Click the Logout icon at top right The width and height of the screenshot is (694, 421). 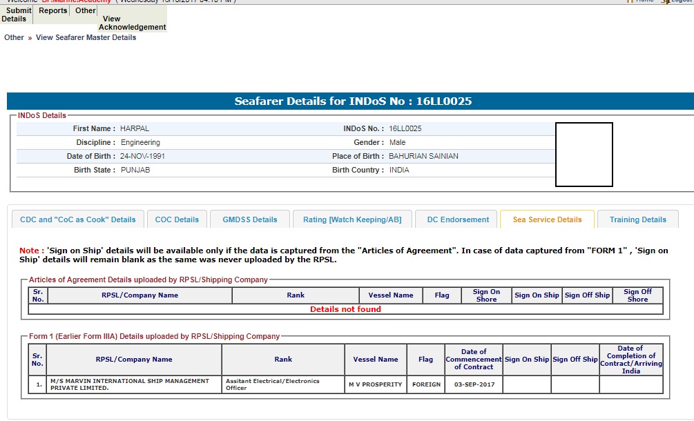tap(665, 1)
